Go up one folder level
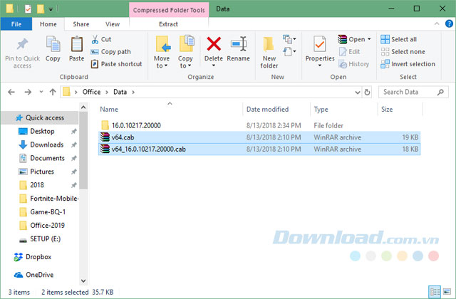 tap(53, 92)
